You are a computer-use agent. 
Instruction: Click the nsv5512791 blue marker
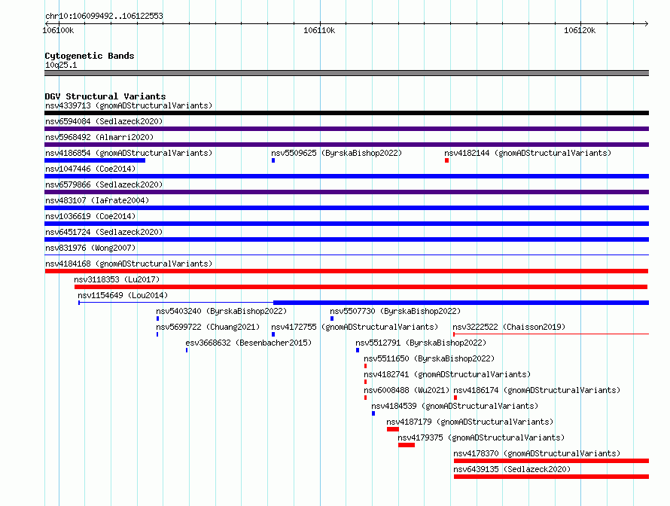(358, 350)
